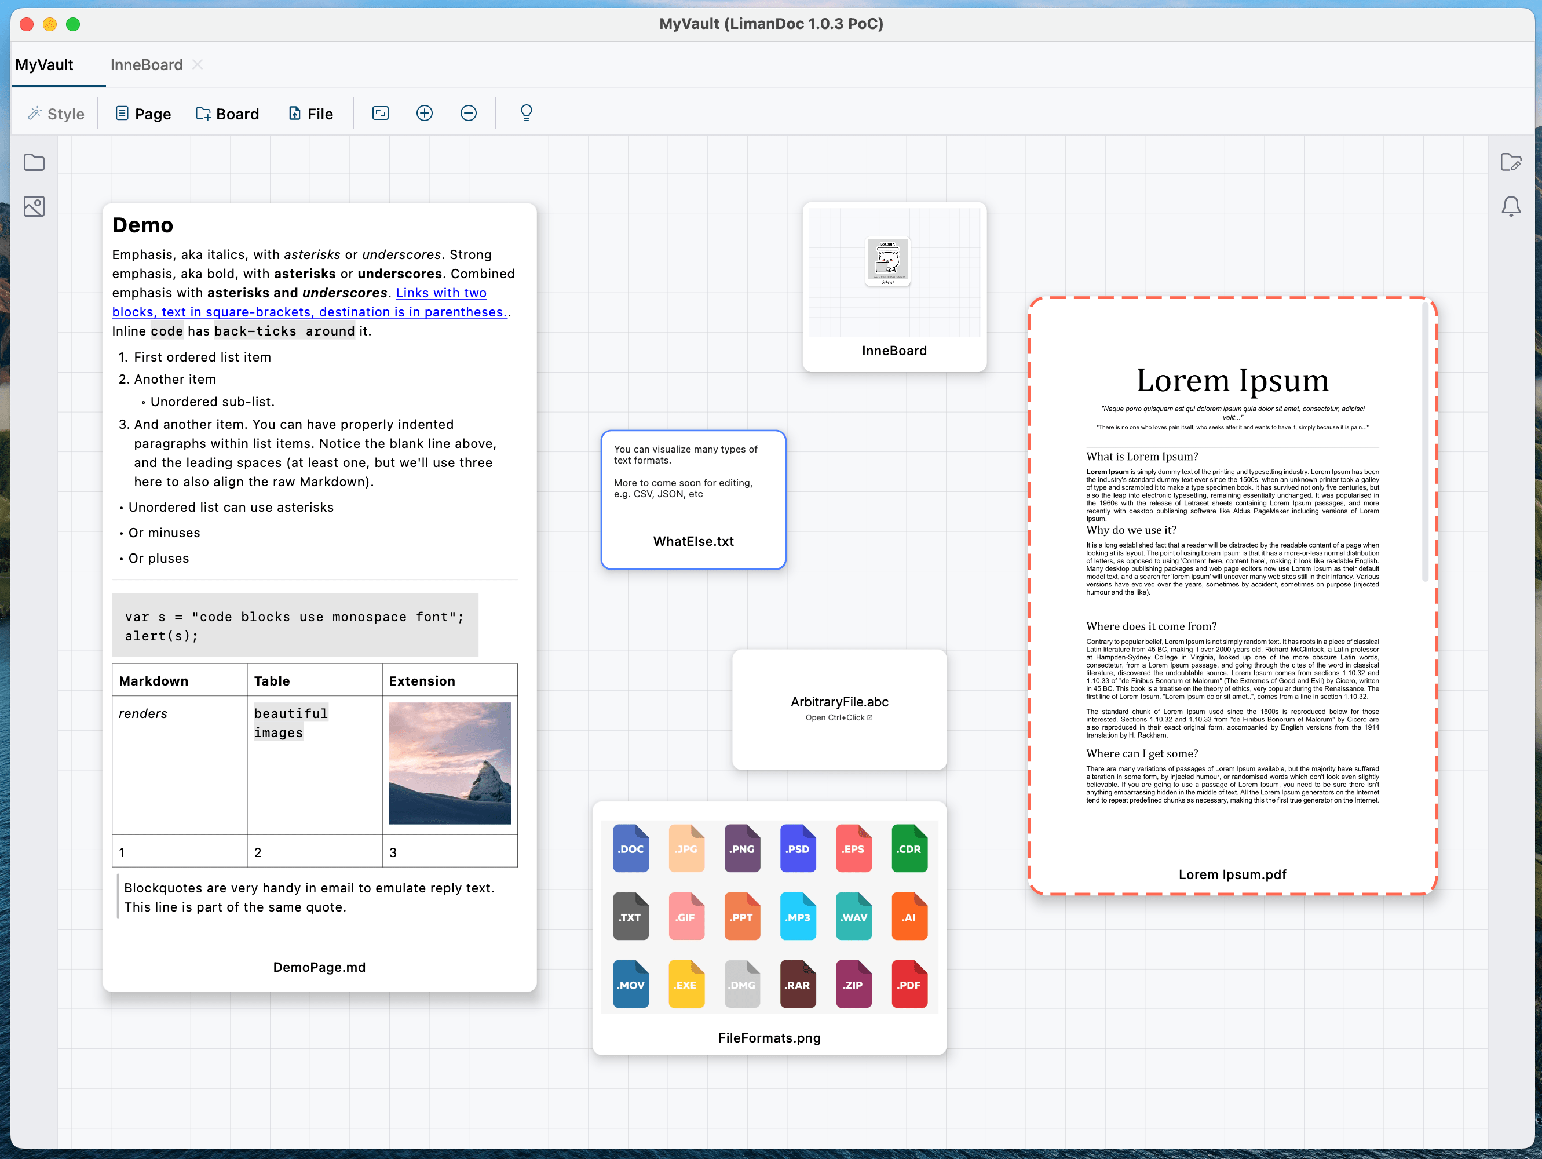This screenshot has height=1159, width=1542.
Task: Add a new Page
Action: [143, 114]
